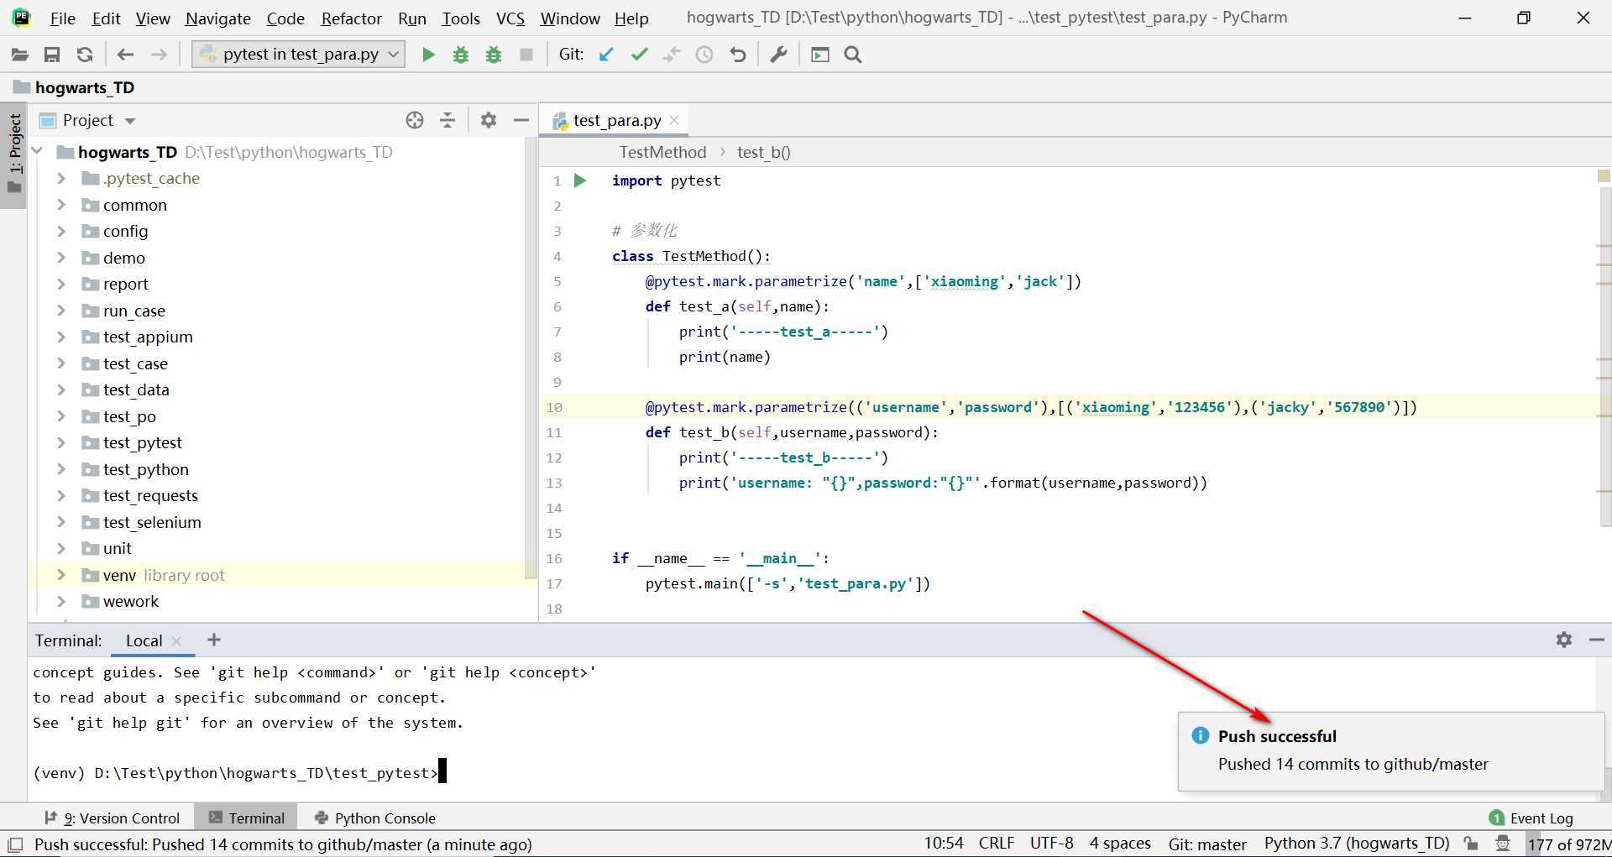Start Debug with the green bug icon
The height and width of the screenshot is (857, 1612).
[461, 55]
